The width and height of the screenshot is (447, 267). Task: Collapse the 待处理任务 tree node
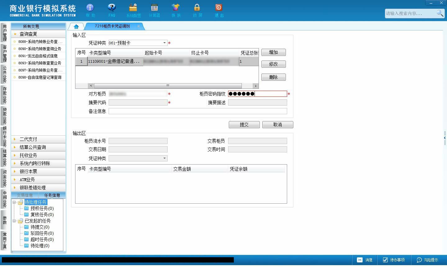(x=14, y=202)
